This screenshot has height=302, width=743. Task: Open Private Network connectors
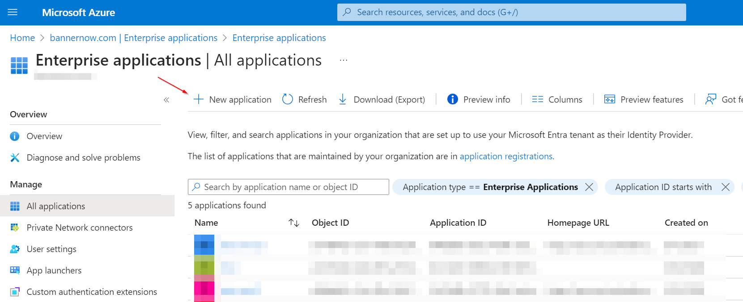(80, 228)
